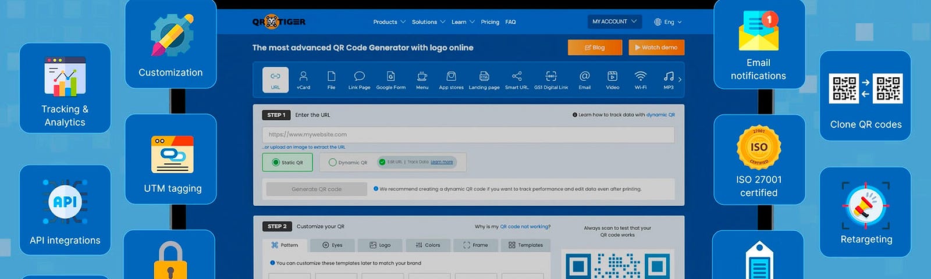Click the Tracking & Analytics tile
931x279 pixels.
pyautogui.click(x=65, y=88)
